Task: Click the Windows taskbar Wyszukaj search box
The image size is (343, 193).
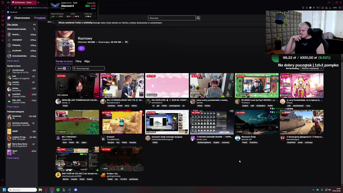Action: pyautogui.click(x=22, y=190)
